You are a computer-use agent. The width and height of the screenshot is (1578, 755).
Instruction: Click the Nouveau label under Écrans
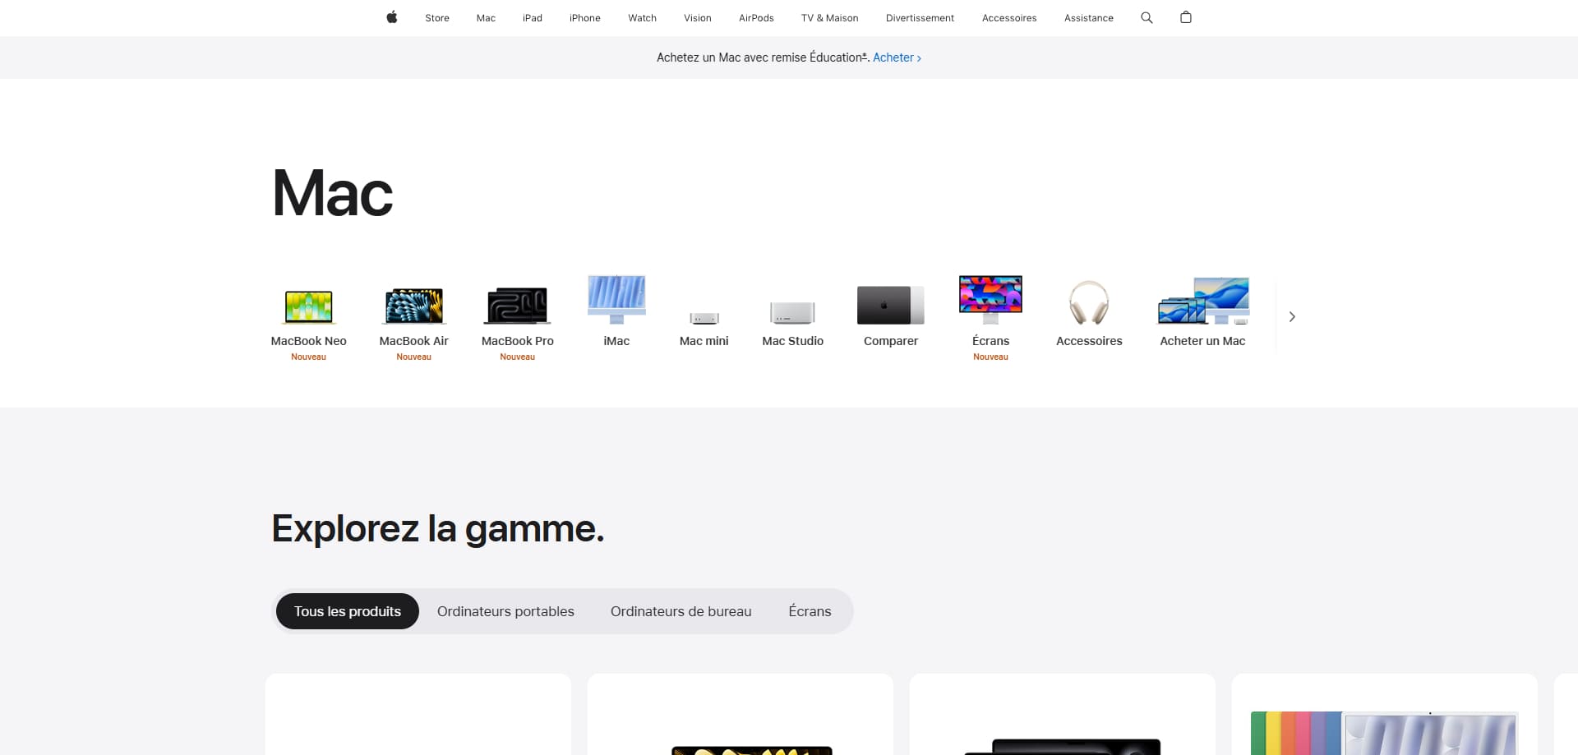click(x=990, y=357)
